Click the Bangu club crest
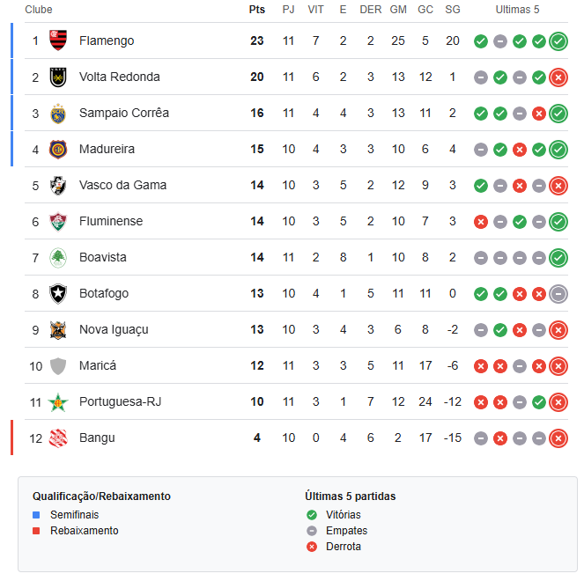The width and height of the screenshot is (584, 581). [58, 438]
